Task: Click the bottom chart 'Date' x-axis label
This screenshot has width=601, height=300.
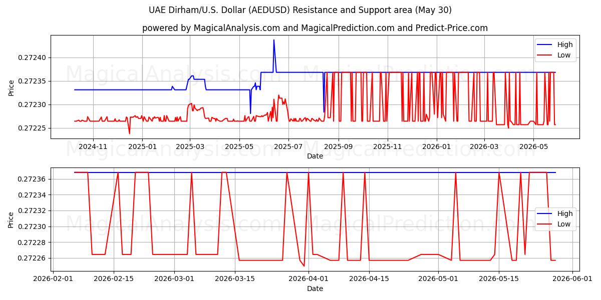Action: (x=315, y=288)
